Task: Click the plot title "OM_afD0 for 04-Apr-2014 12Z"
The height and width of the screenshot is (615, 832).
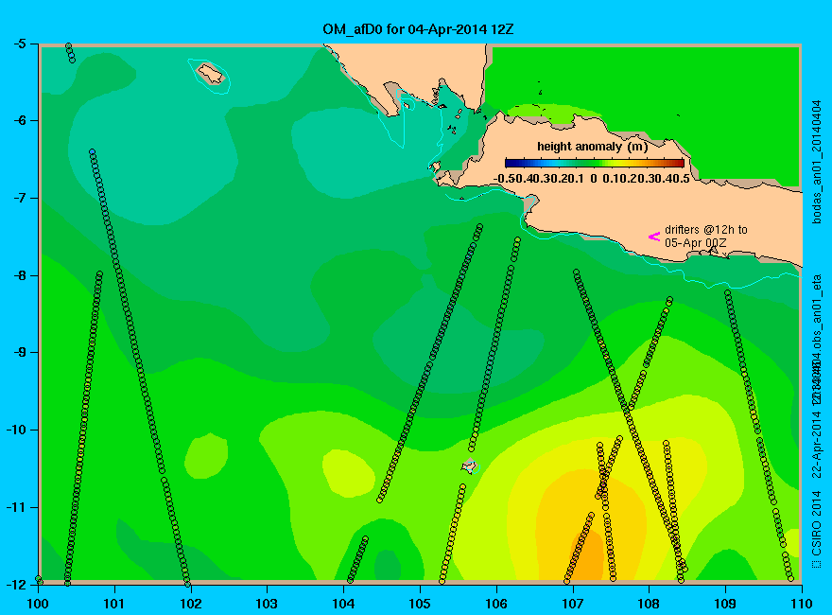Action: click(x=418, y=29)
